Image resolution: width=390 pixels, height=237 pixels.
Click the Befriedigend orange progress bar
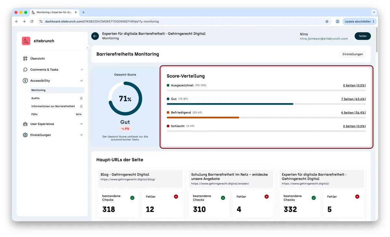pos(203,117)
